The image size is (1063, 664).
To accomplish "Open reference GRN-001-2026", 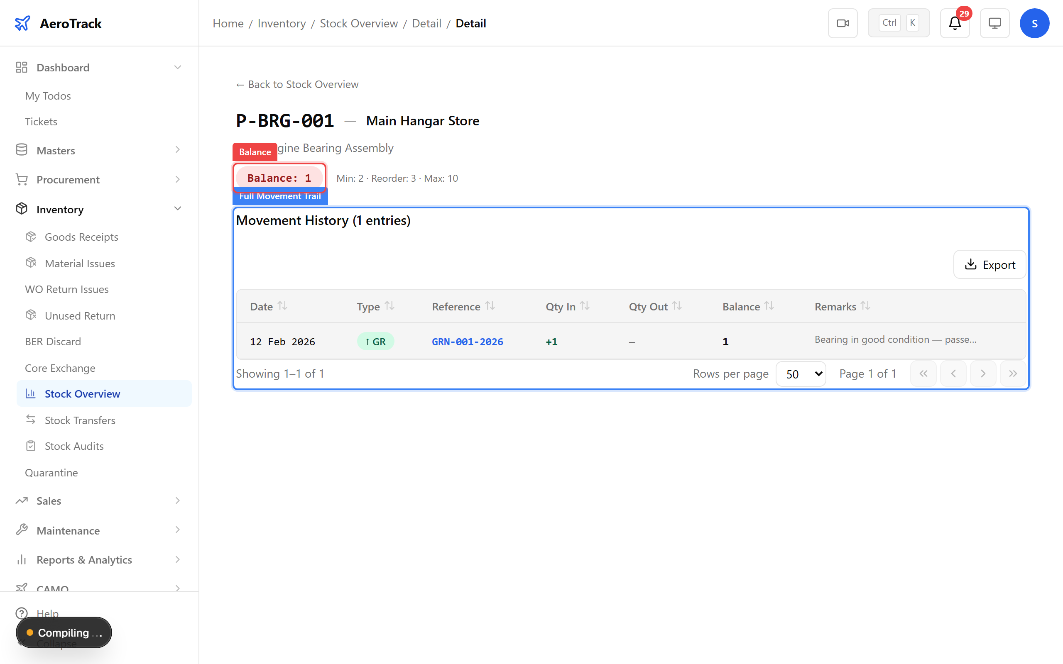I will 467,341.
